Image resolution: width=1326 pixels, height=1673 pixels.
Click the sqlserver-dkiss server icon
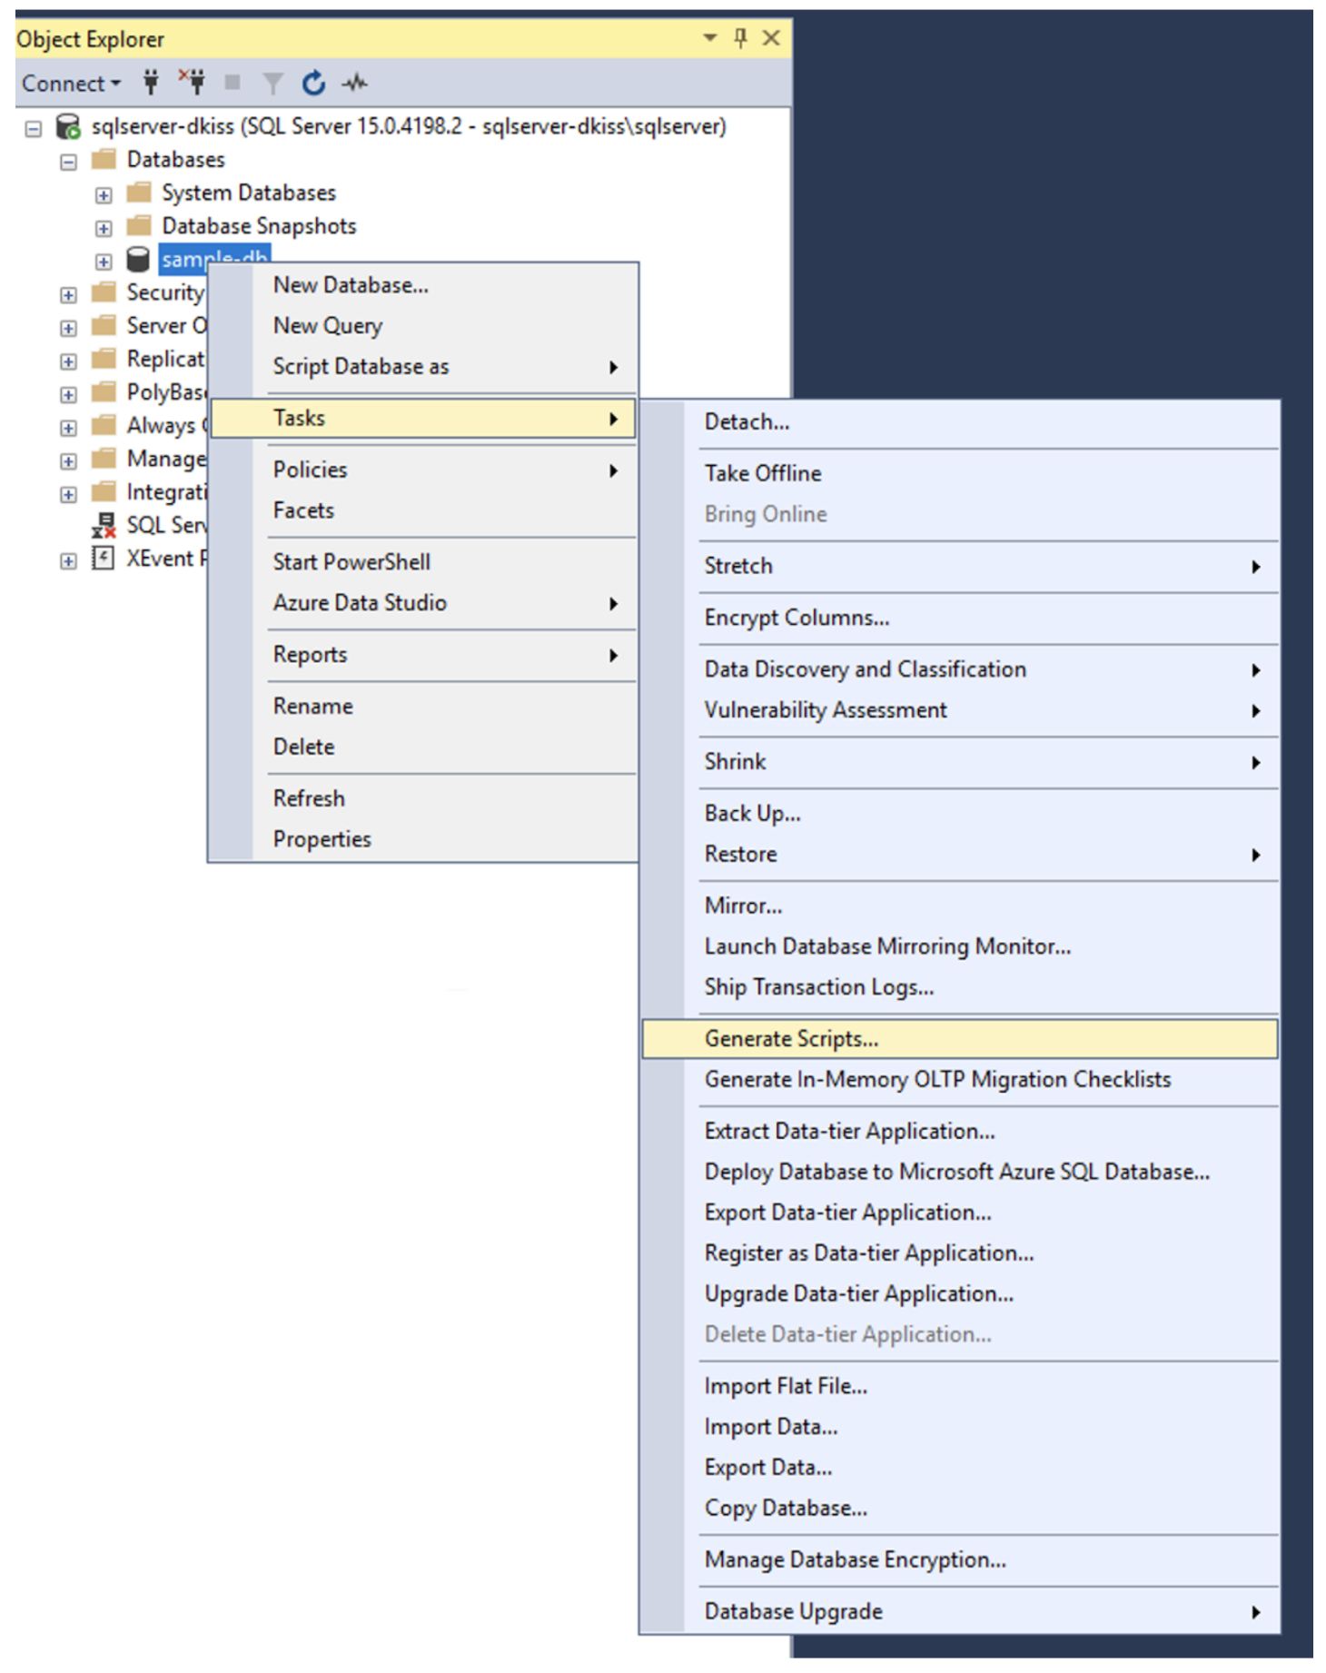(x=68, y=126)
